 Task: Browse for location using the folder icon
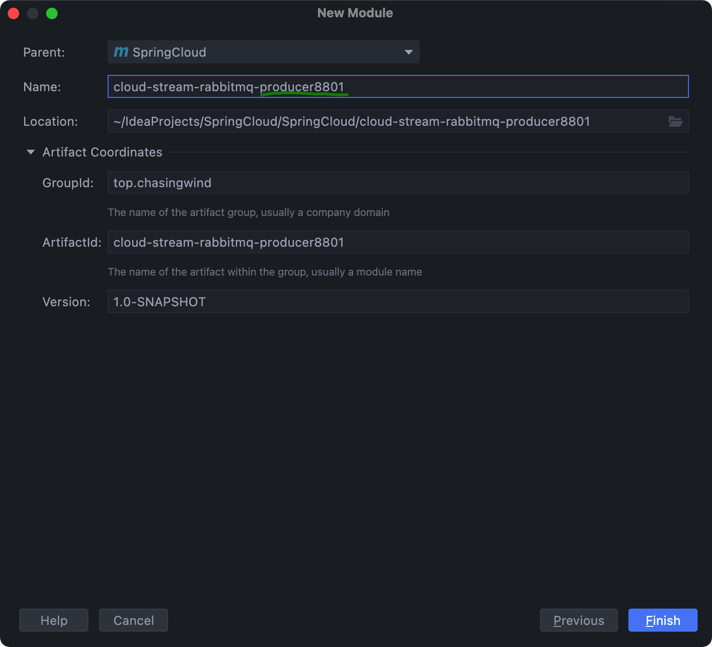tap(675, 121)
